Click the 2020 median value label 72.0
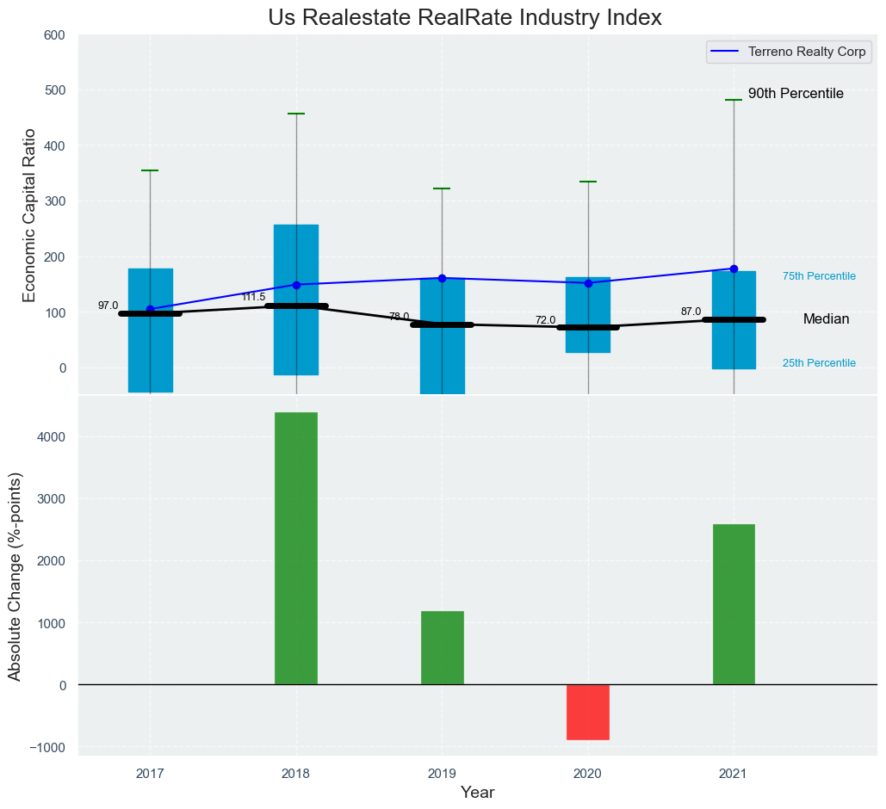The width and height of the screenshot is (886, 809). (545, 320)
